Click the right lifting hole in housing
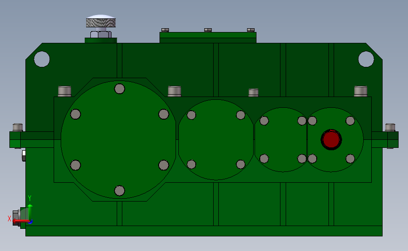Screen dimensions: 408x251 366,59
